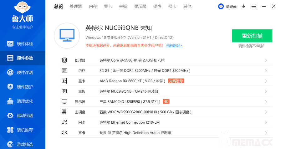Open 游戏精选 sidebar icon
The image size is (281, 149).
tap(10, 144)
